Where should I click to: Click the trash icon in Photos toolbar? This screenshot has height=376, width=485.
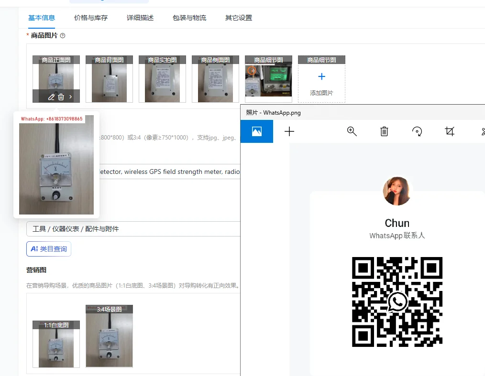tap(384, 131)
